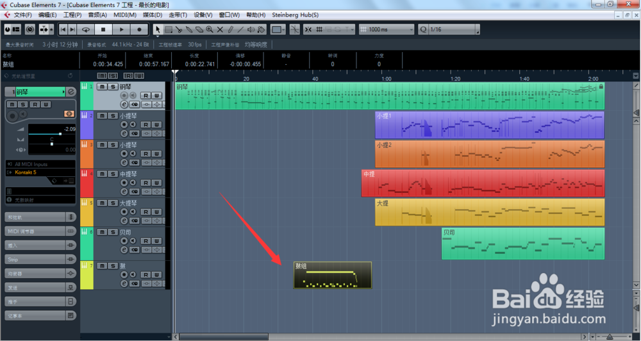641x341 pixels.
Task: Go to next marker in transport
Action: [72, 29]
